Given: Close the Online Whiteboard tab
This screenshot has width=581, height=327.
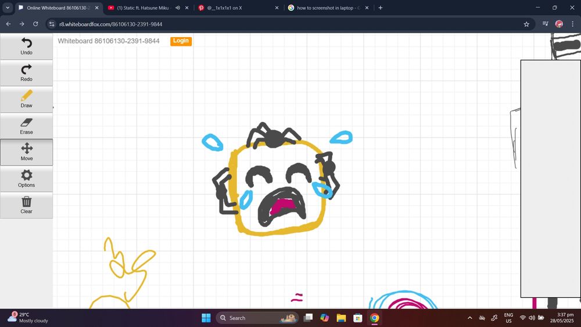Looking at the screenshot, I should [x=96, y=8].
